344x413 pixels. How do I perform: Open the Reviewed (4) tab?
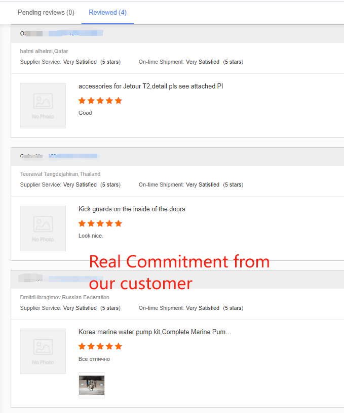107,13
